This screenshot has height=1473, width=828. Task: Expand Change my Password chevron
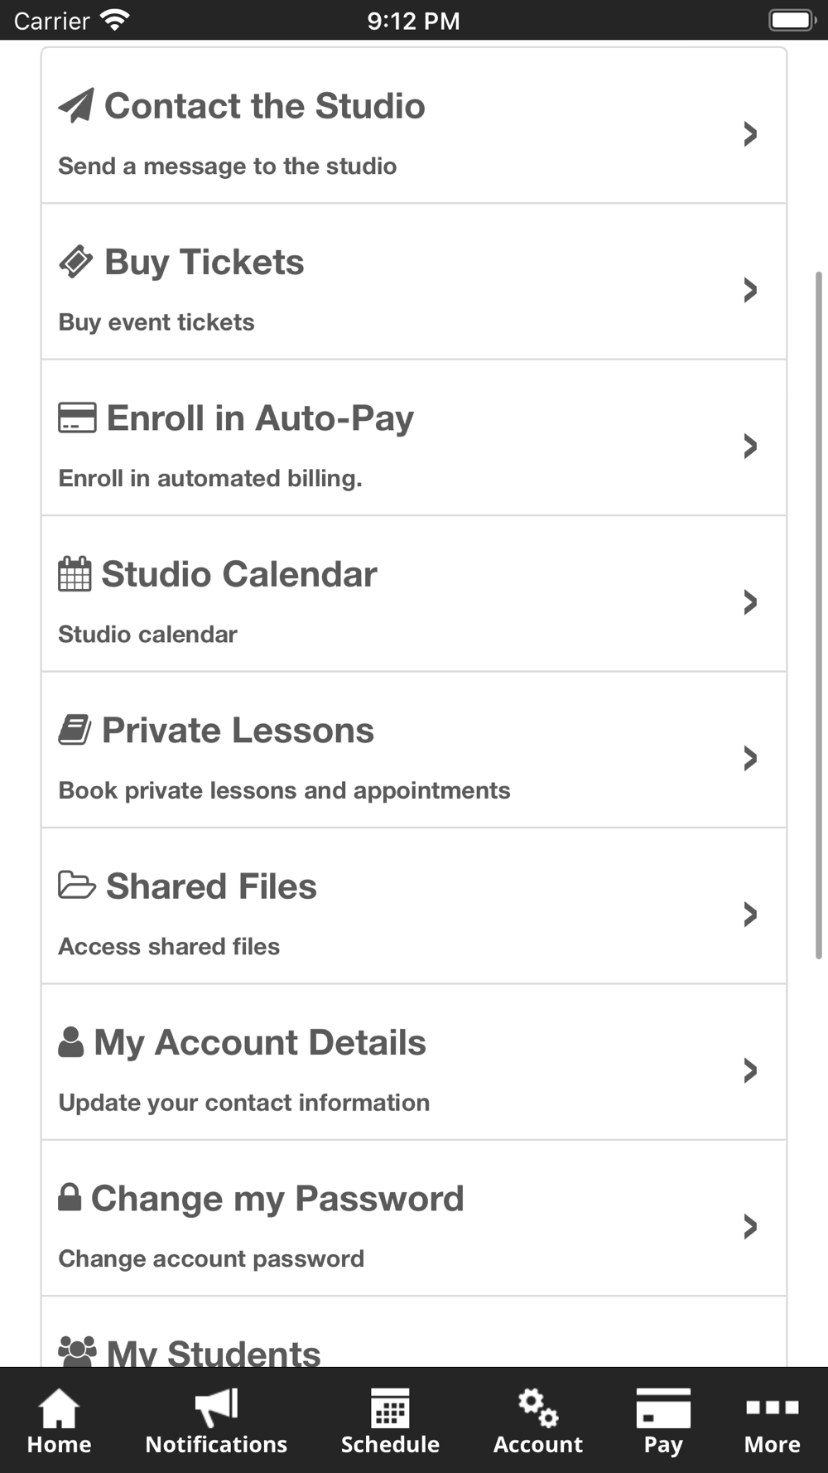(x=750, y=1226)
